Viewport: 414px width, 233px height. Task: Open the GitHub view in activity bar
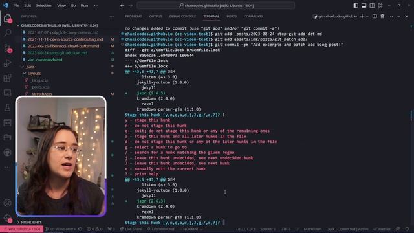pos(7,153)
